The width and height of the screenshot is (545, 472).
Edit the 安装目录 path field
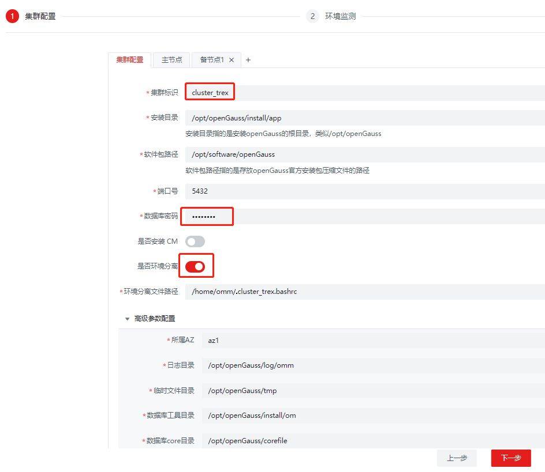pyautogui.click(x=365, y=118)
